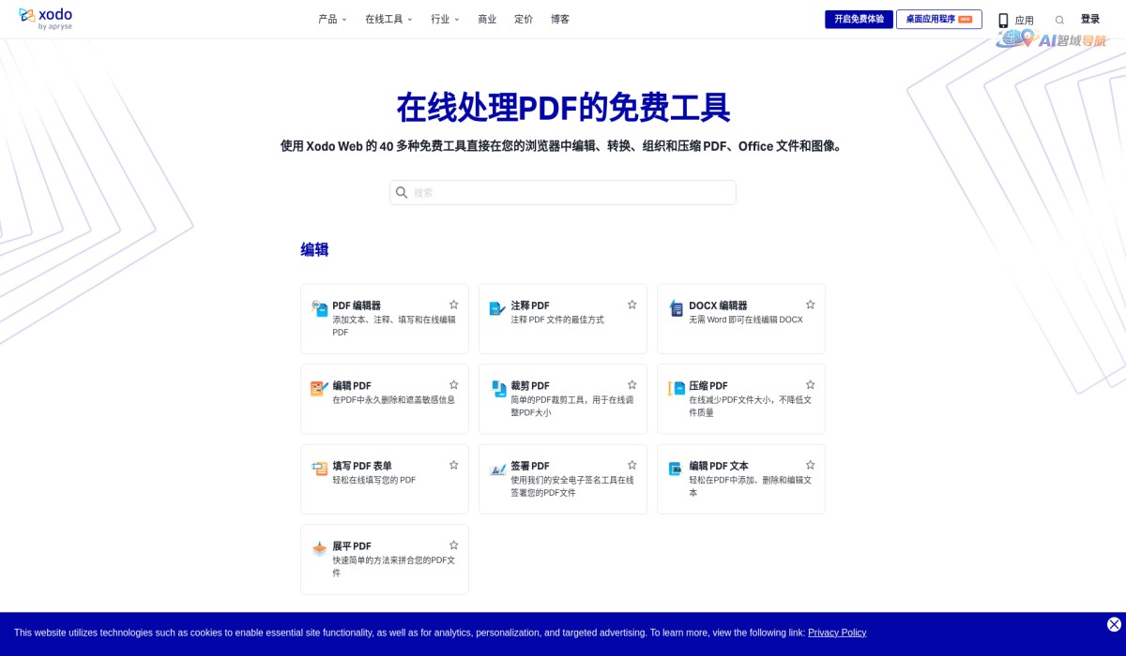Click inside the search input field

tap(563, 192)
